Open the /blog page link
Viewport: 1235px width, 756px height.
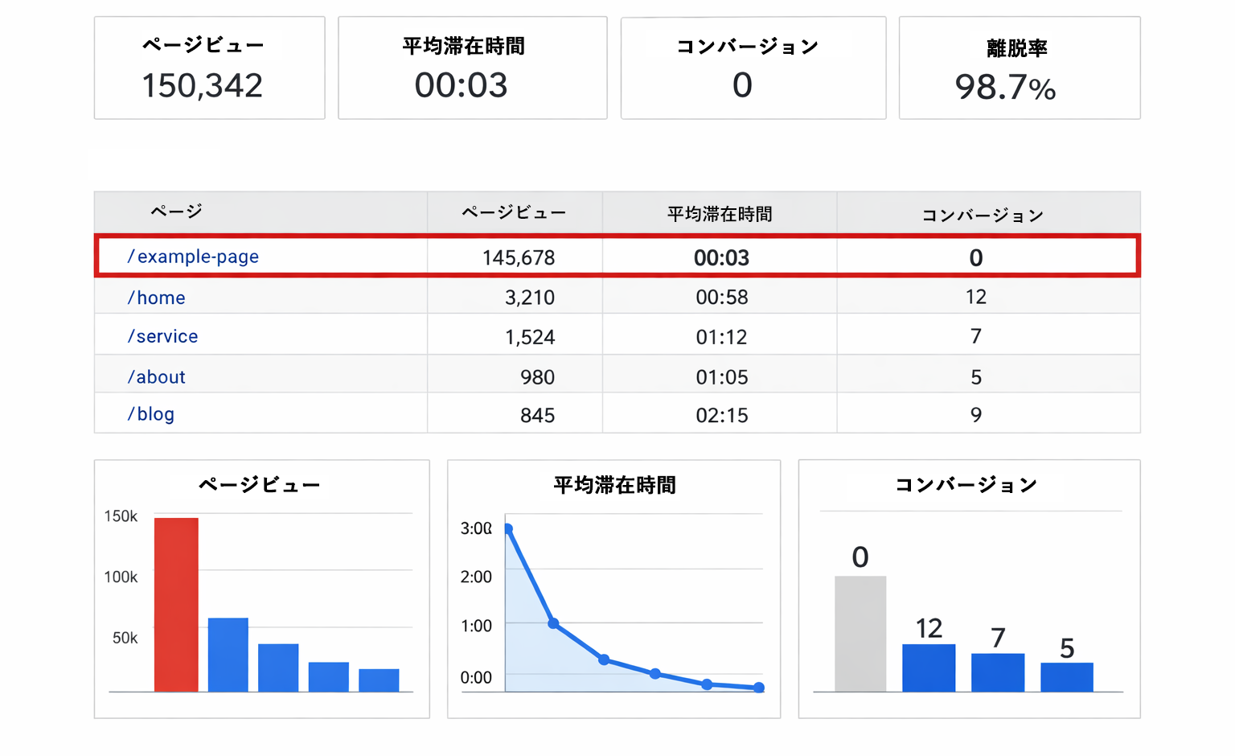(x=151, y=413)
